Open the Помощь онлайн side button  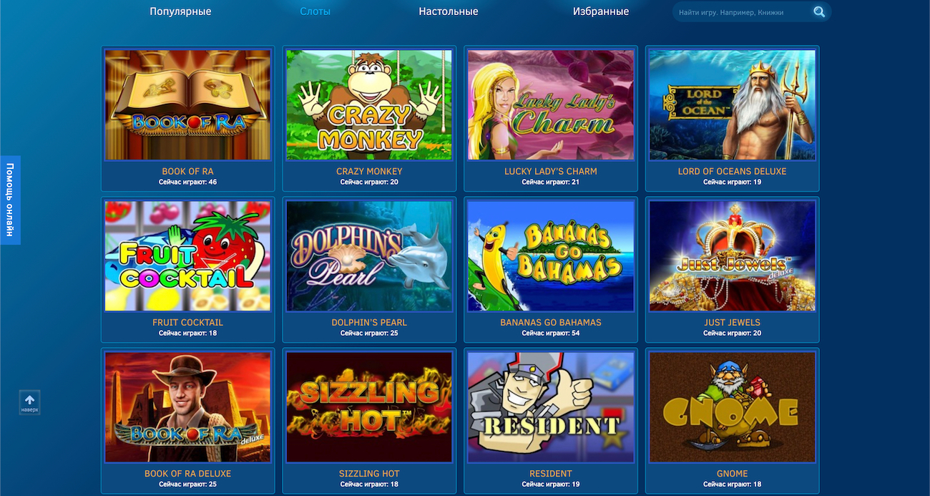tap(10, 200)
